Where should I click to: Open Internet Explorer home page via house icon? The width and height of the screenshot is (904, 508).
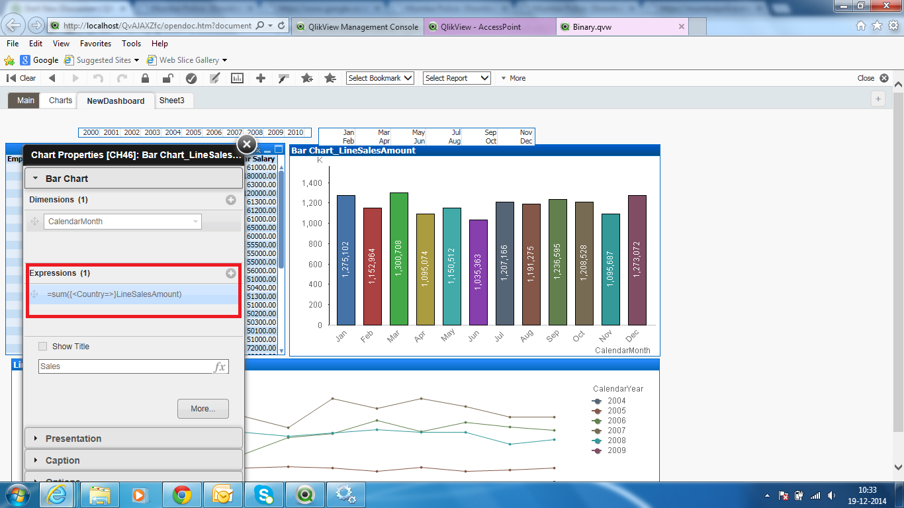(861, 26)
